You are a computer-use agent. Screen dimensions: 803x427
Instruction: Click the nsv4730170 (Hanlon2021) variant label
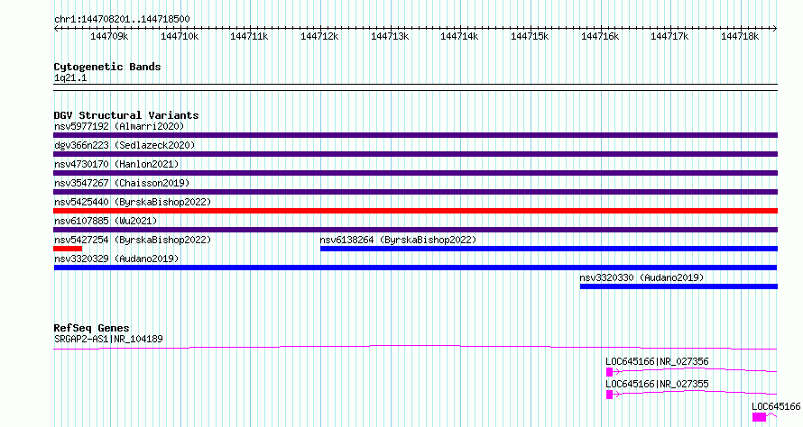click(116, 164)
